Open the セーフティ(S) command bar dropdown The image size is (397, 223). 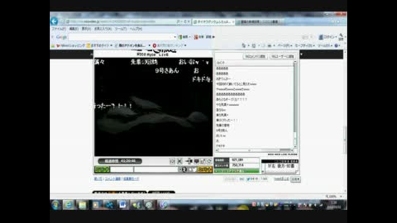tap(305, 45)
